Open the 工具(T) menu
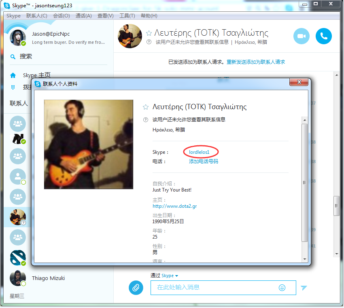Viewport: 344px width, 308px height. 127,16
